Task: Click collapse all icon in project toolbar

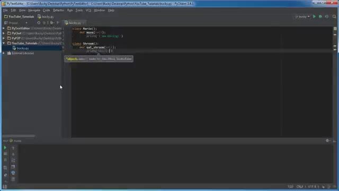Action: click(x=44, y=23)
